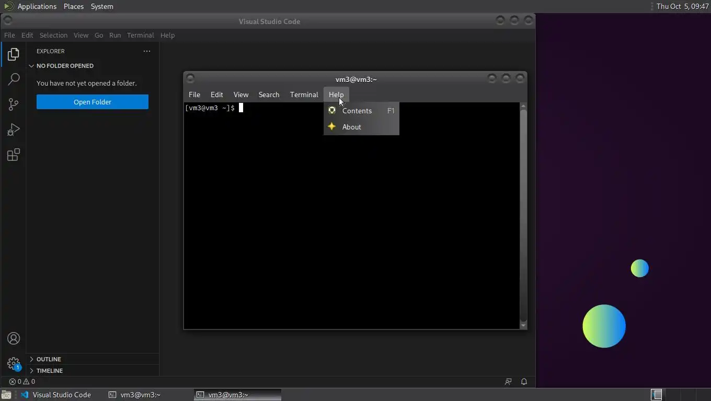The image size is (711, 401).
Task: Click the Open Folder button
Action: (93, 102)
